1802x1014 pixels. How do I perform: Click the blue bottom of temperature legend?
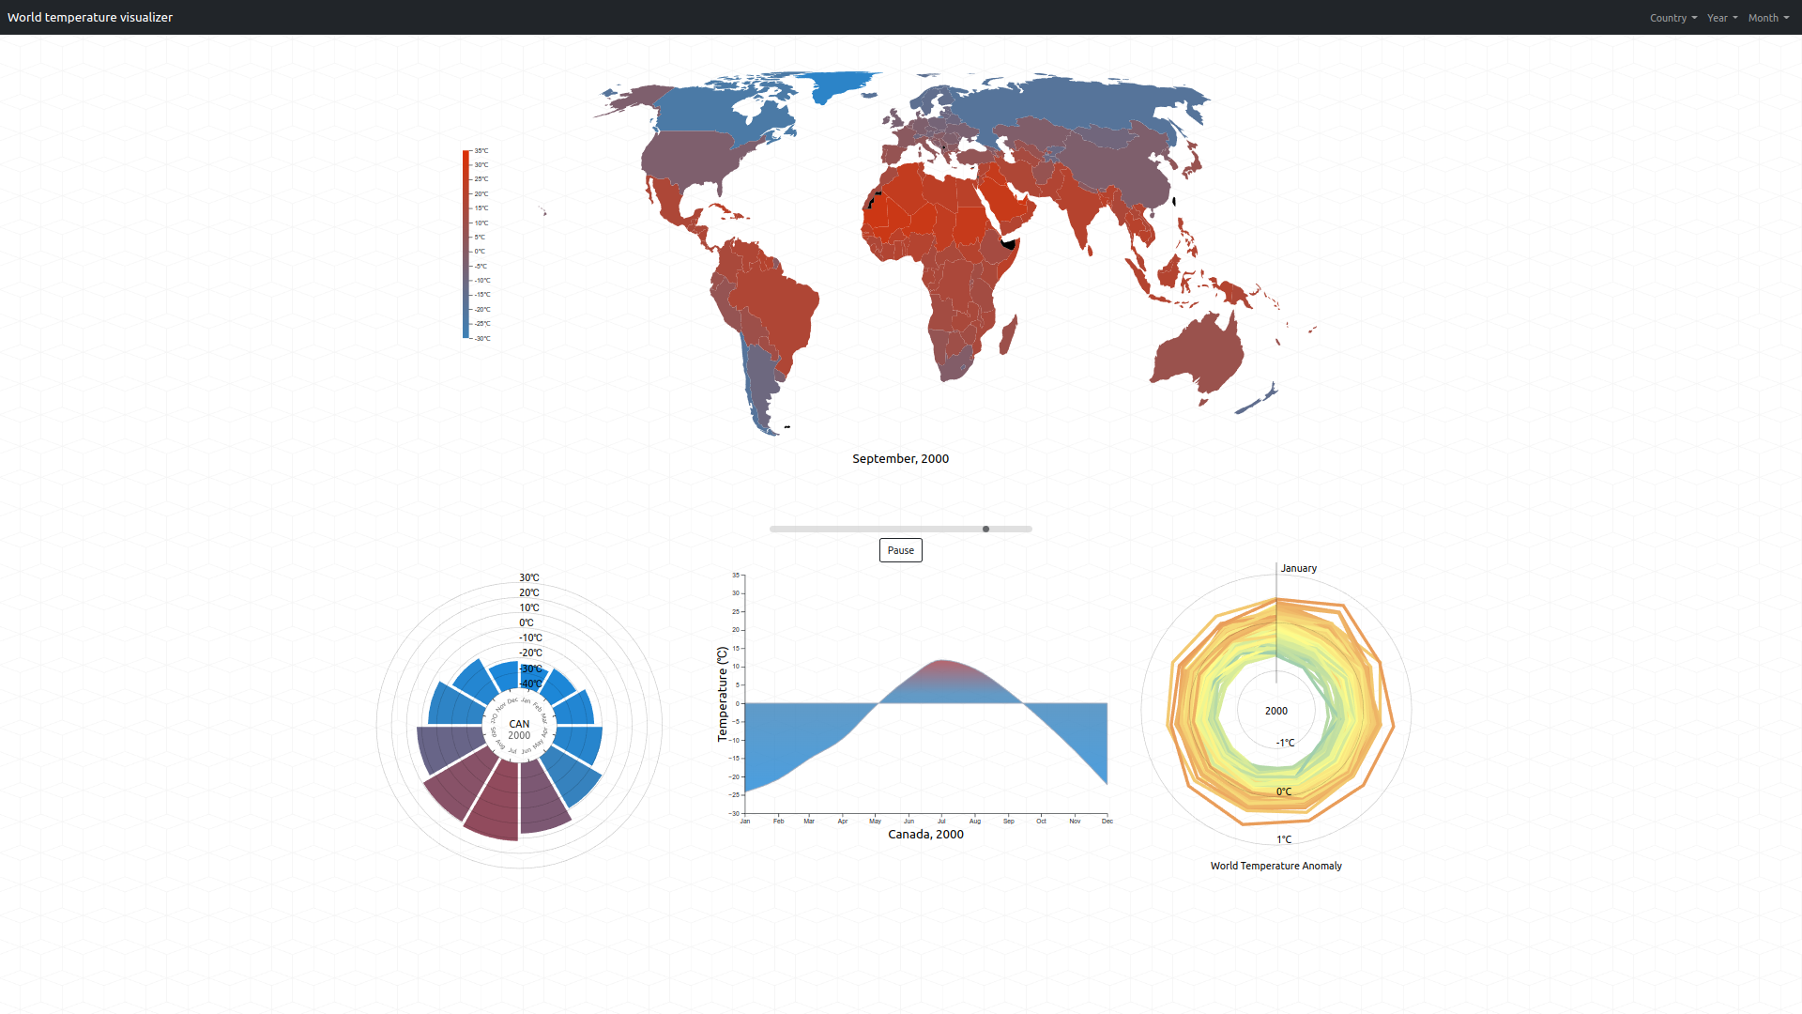coord(466,333)
